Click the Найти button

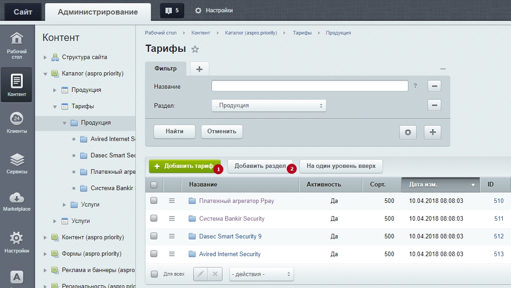tap(174, 131)
